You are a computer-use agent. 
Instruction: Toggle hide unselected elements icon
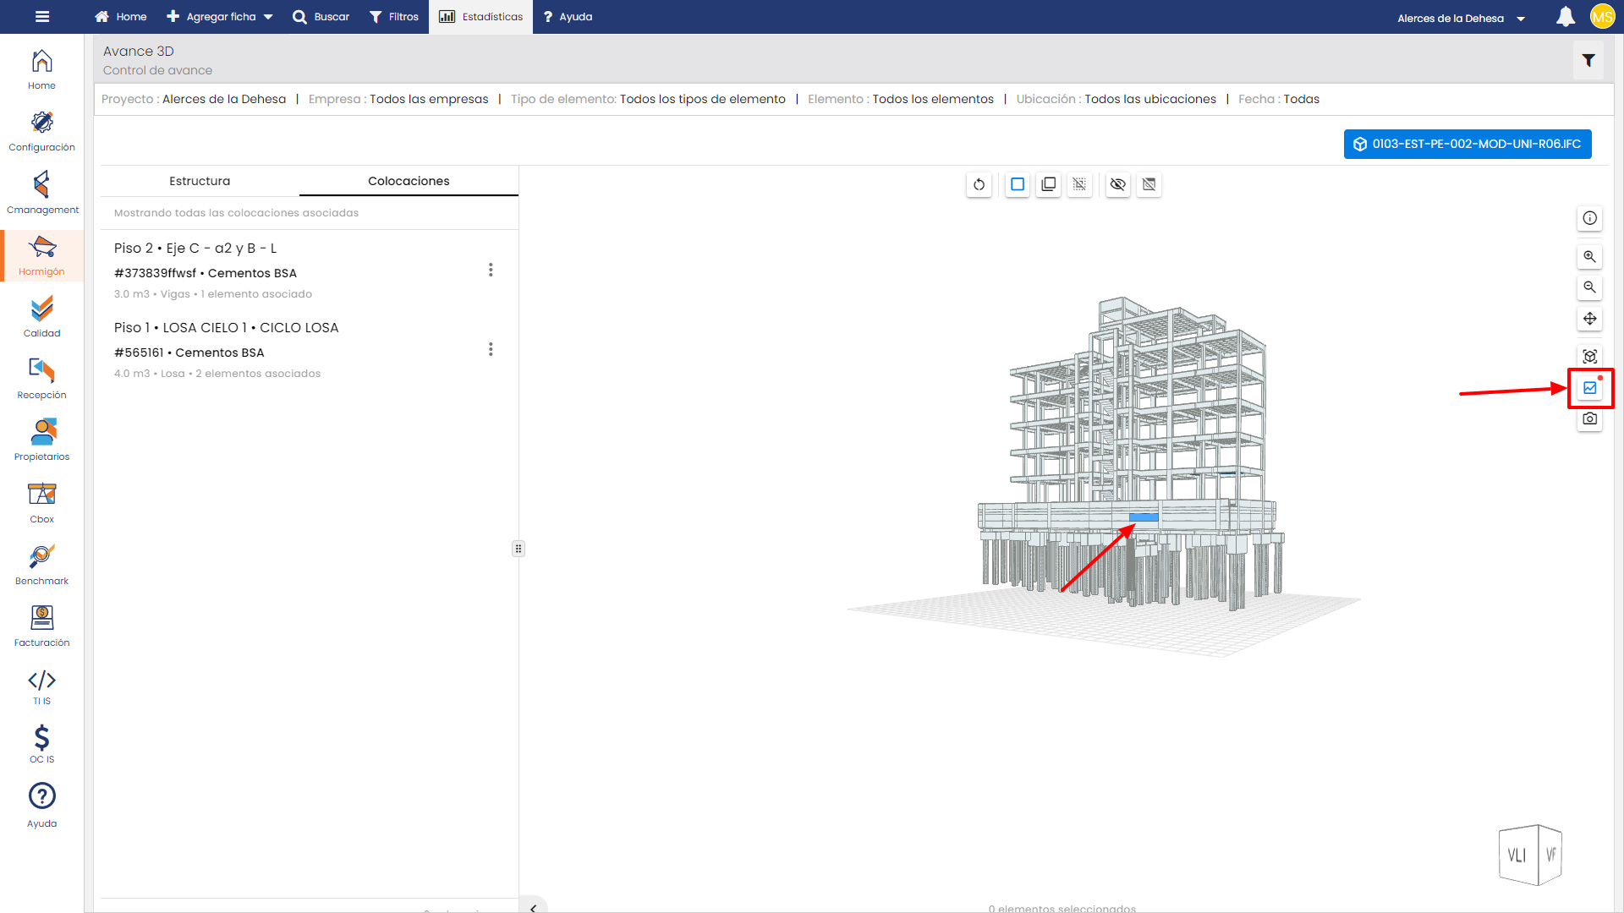[1149, 184]
